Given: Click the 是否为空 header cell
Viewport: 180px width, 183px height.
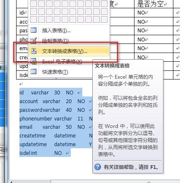Looking at the screenshot, I should coord(154,4).
